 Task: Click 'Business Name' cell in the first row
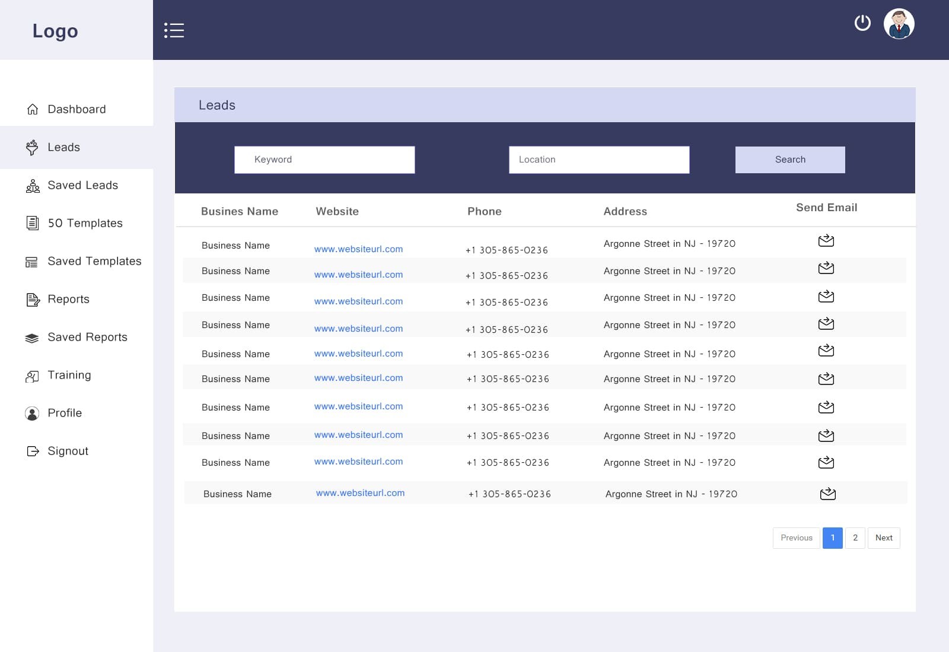235,246
